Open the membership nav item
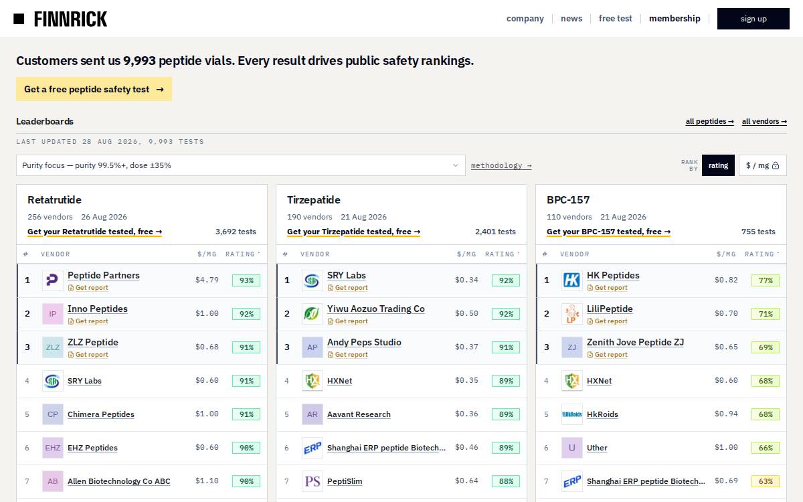This screenshot has height=502, width=803. click(675, 19)
